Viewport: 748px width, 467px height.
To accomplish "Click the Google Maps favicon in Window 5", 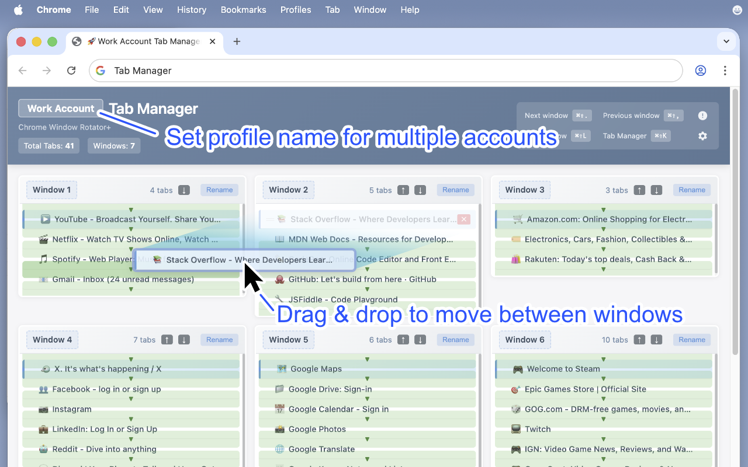I will pyautogui.click(x=282, y=369).
